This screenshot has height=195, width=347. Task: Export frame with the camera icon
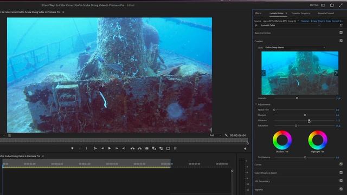point(147,148)
